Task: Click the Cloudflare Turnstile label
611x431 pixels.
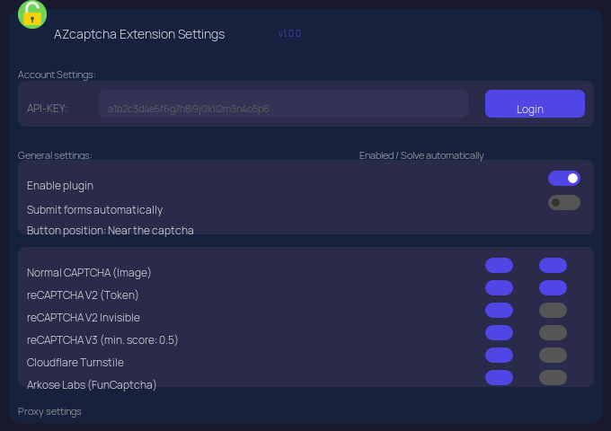Action: 75,362
